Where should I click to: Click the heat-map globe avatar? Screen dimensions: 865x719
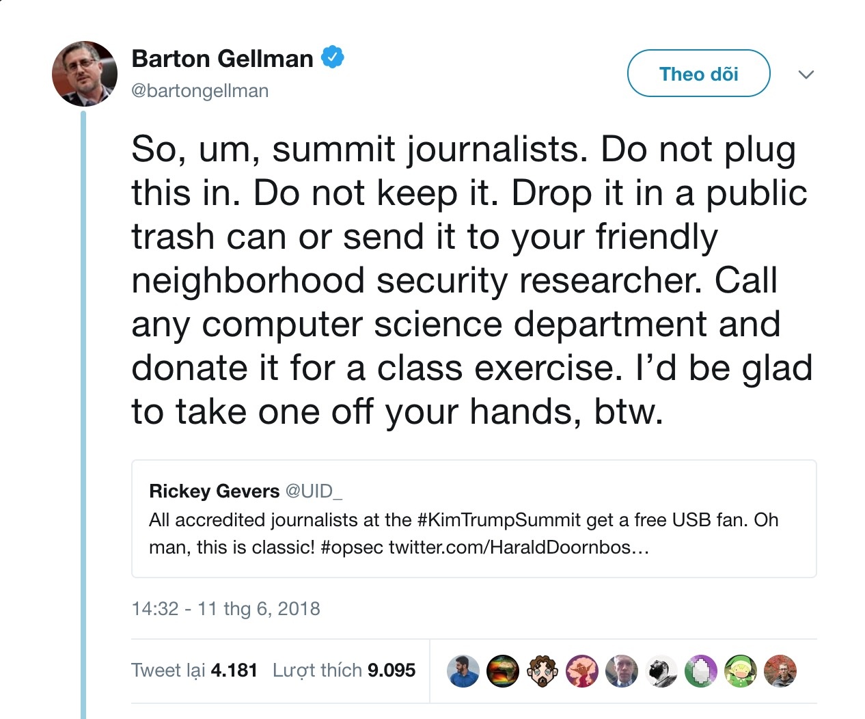[x=503, y=671]
